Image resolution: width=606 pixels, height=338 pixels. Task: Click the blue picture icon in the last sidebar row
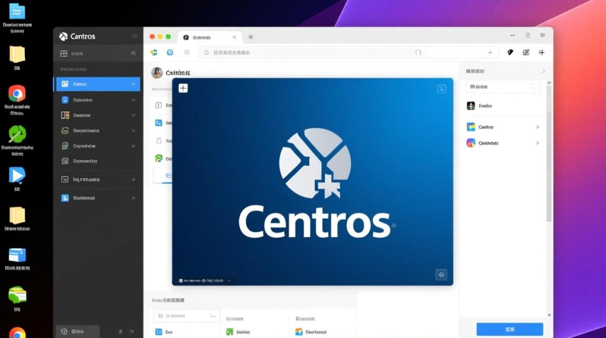65,198
